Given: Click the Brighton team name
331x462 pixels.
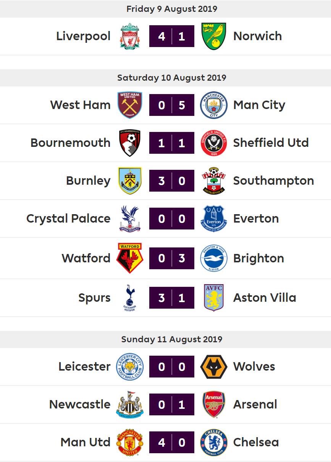Looking at the screenshot, I should tap(258, 258).
